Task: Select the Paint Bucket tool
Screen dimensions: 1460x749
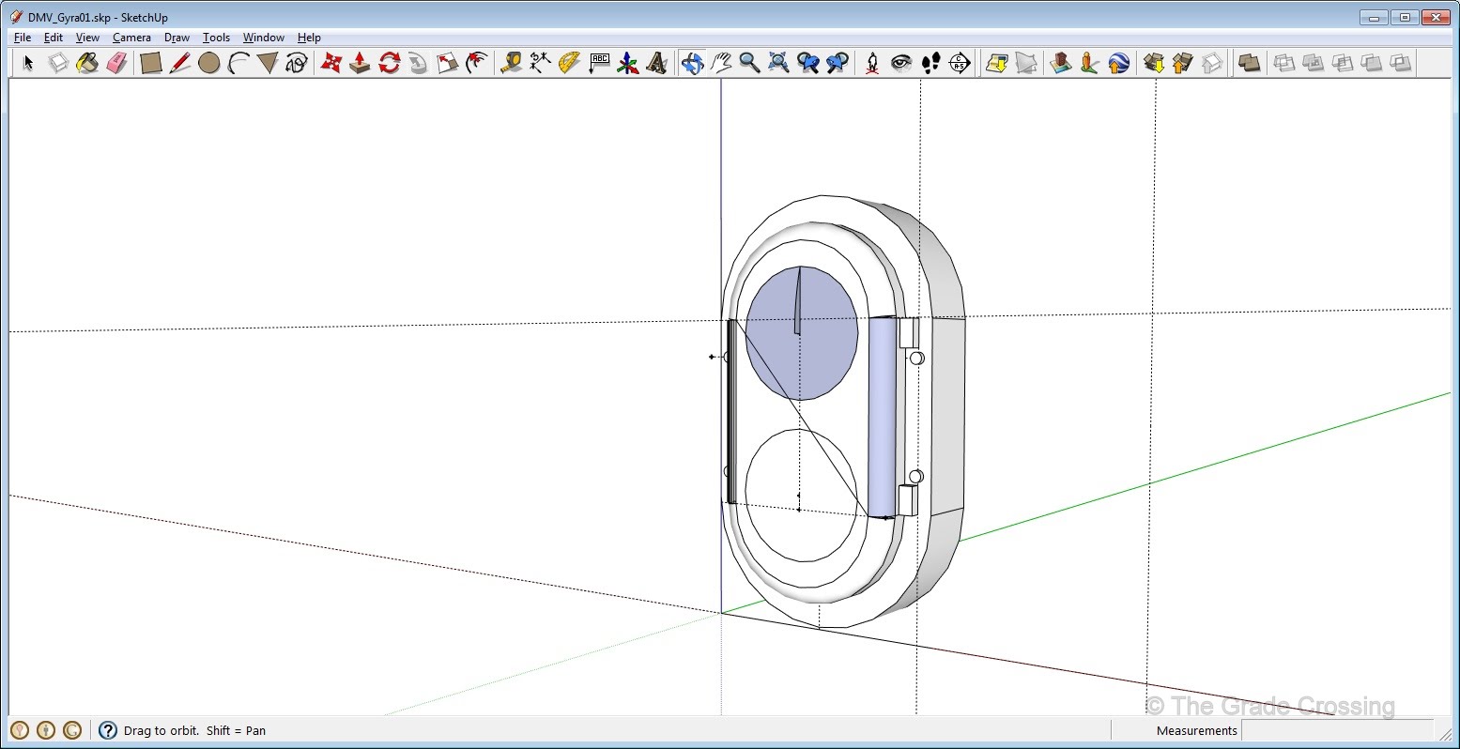Action: 87,63
